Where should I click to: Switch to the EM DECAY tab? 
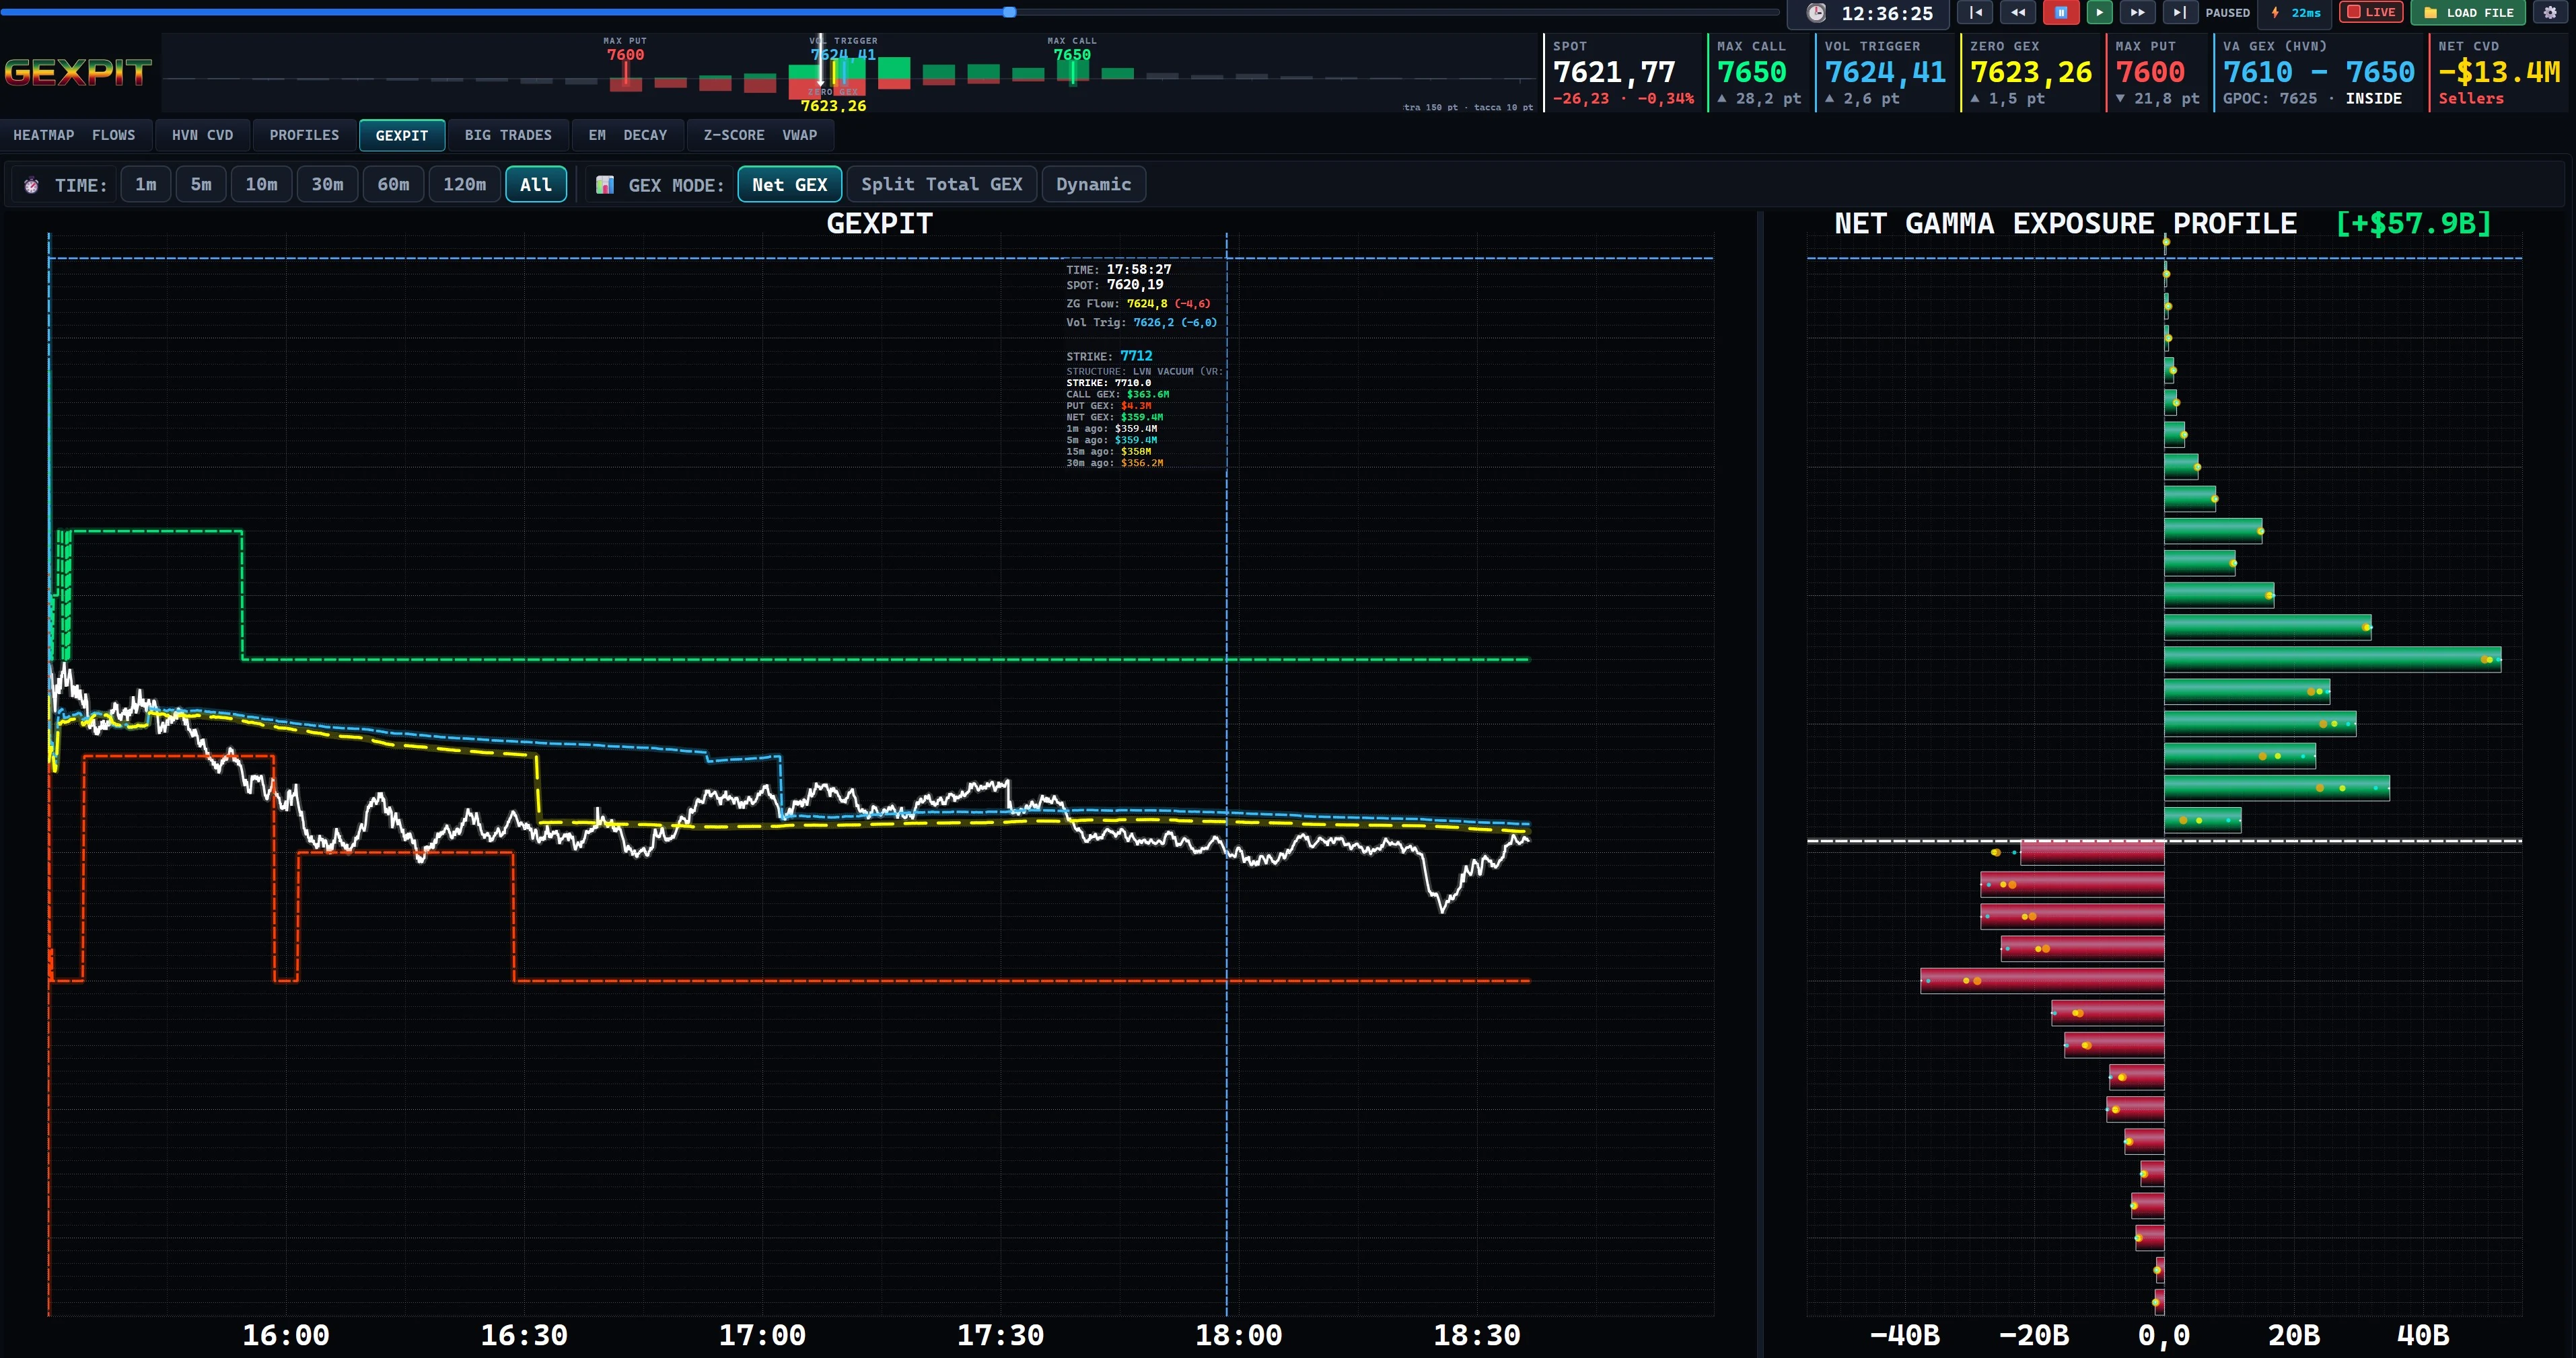(x=628, y=135)
